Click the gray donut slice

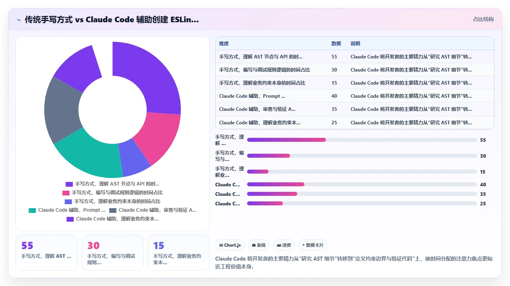click(62, 109)
